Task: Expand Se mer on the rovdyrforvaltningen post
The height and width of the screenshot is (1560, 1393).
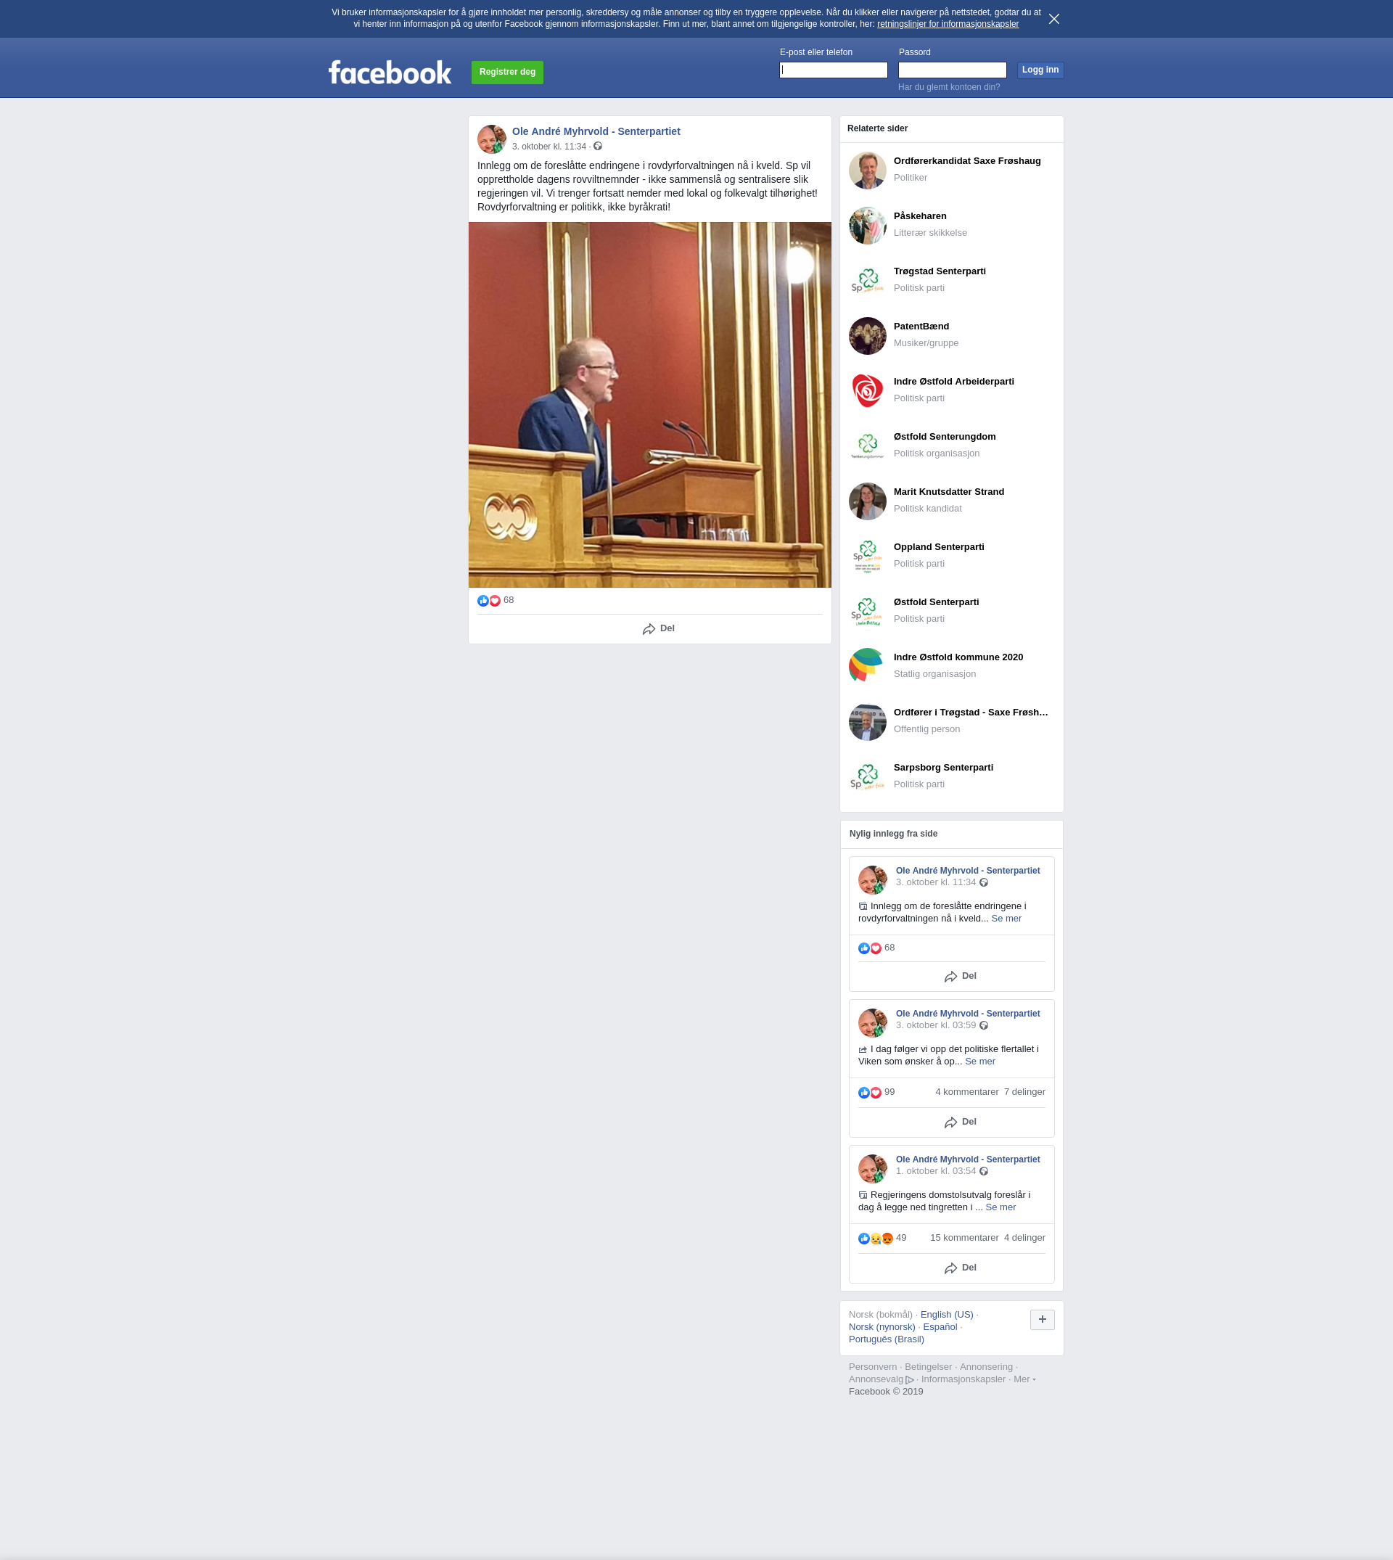Action: pyautogui.click(x=1006, y=919)
